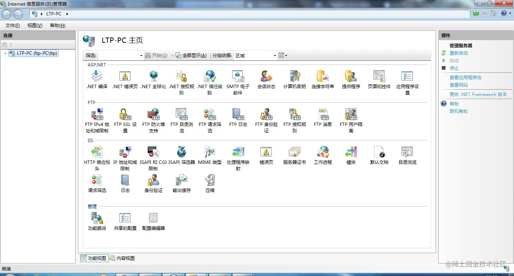
Task: Open the 处理程序映射 icon
Action: click(238, 152)
